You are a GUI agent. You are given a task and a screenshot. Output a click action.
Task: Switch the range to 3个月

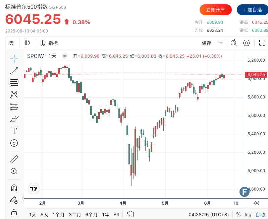(75, 214)
